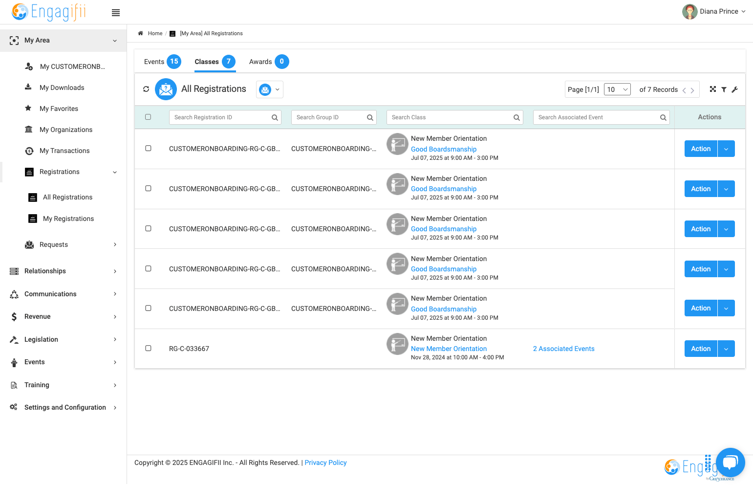The width and height of the screenshot is (753, 485).
Task: Open the wrench grid settings
Action: click(x=734, y=89)
